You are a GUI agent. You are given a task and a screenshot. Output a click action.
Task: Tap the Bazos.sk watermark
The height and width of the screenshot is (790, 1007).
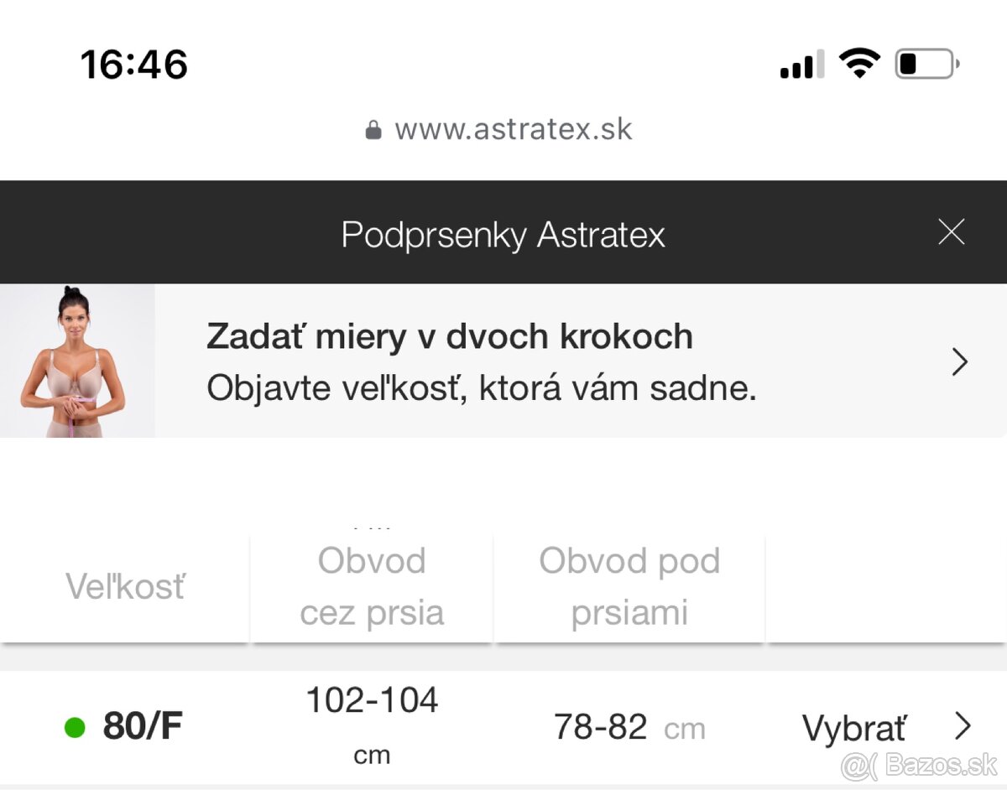917,767
